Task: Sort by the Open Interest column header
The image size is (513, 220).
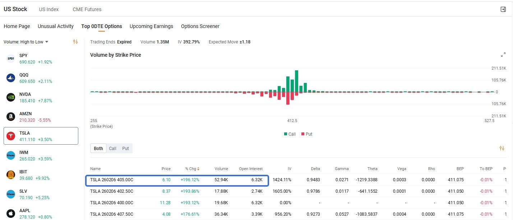Action: click(251, 169)
